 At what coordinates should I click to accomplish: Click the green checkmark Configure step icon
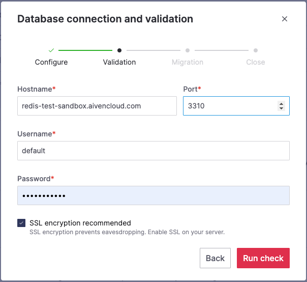tap(51, 50)
